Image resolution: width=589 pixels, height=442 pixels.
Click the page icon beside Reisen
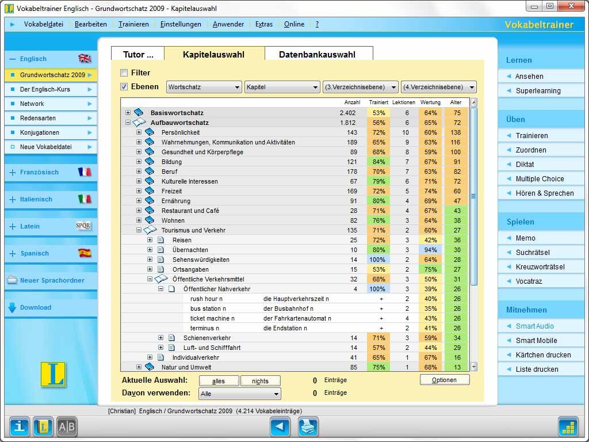pos(161,240)
